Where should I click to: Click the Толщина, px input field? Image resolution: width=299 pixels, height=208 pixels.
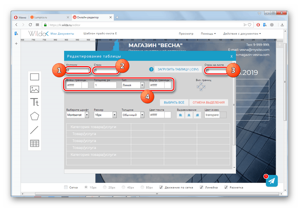coord(105,85)
